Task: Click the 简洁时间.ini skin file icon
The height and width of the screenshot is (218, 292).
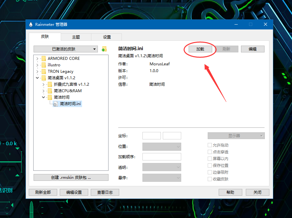Action: tap(55, 104)
